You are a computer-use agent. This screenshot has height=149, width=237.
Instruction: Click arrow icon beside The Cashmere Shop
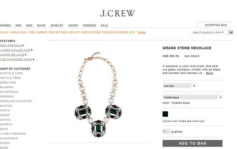click(x=33, y=59)
